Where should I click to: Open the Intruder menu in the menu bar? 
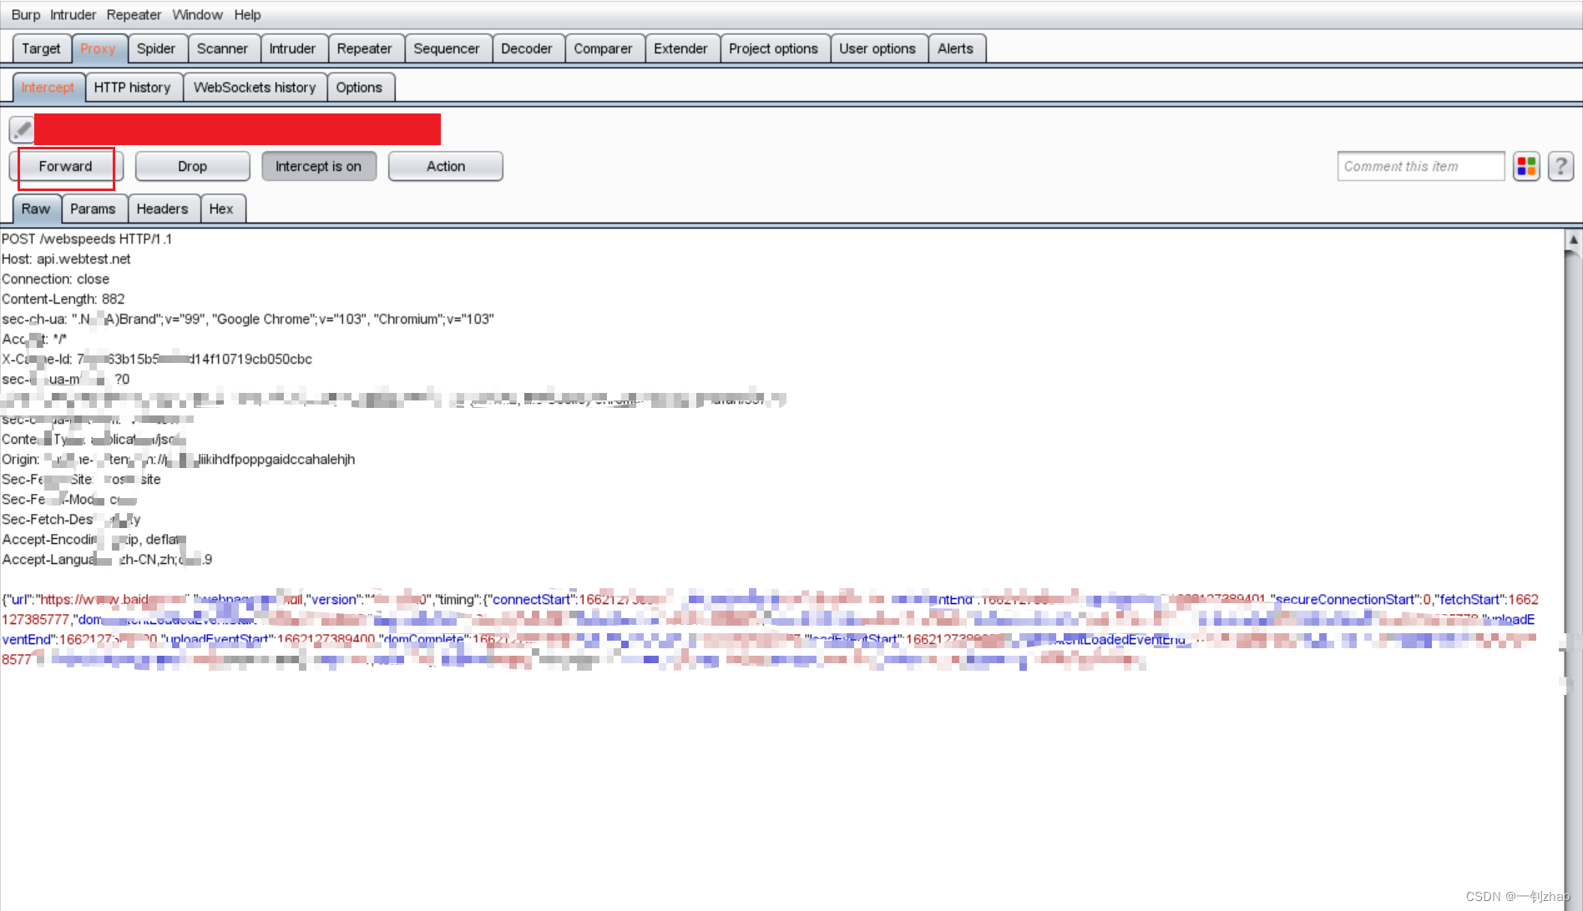[x=73, y=14]
